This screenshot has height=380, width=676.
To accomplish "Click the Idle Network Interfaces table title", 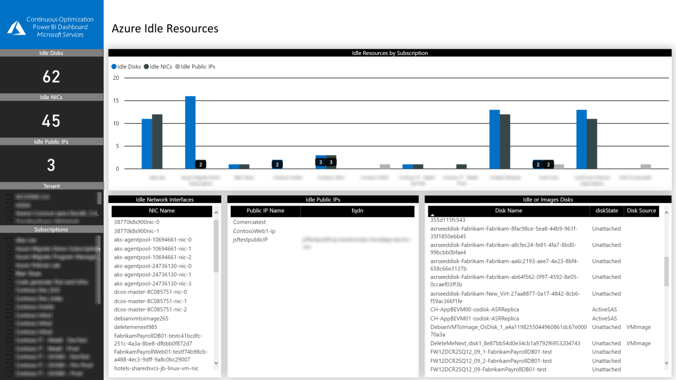I will 165,200.
